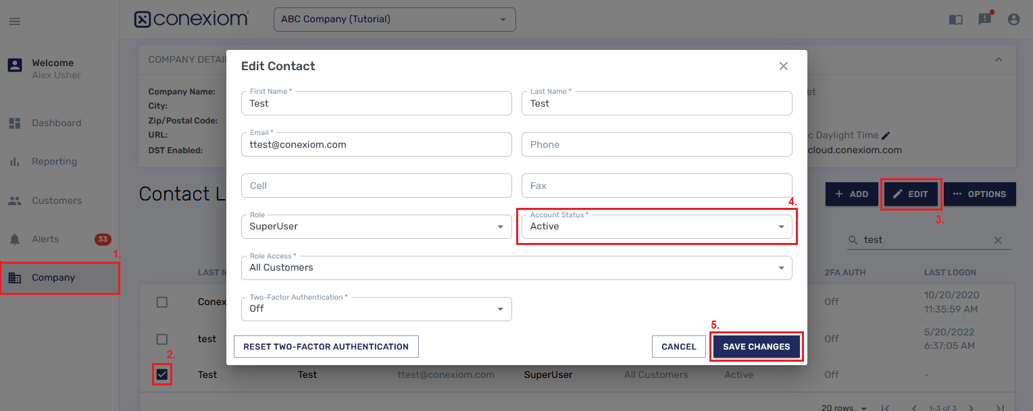Open the user account profile icon
Image resolution: width=1033 pixels, height=411 pixels.
click(x=1013, y=20)
